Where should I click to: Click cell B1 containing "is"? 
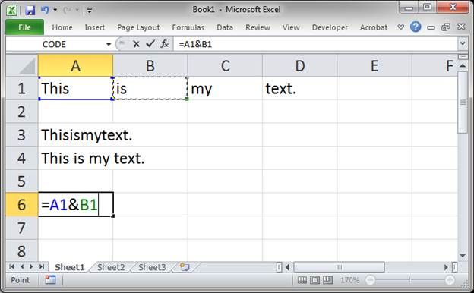tap(150, 88)
